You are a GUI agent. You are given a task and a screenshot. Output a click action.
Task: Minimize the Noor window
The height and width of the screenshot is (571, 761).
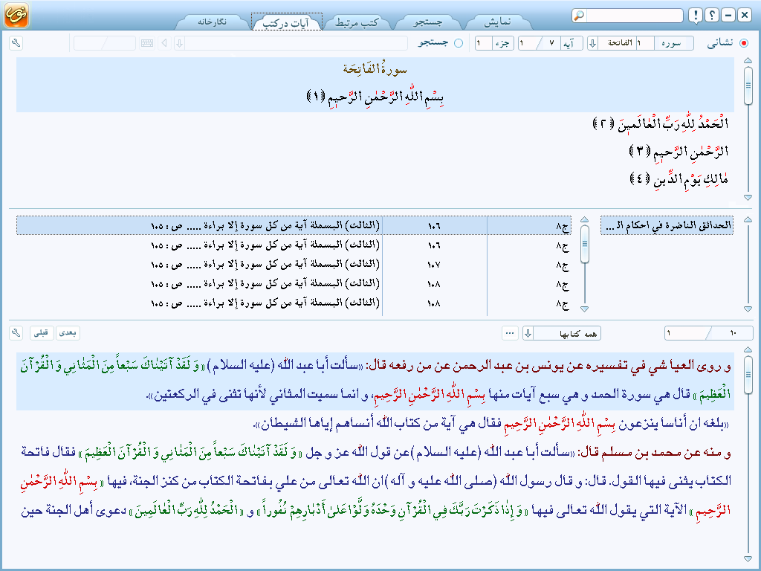click(728, 16)
